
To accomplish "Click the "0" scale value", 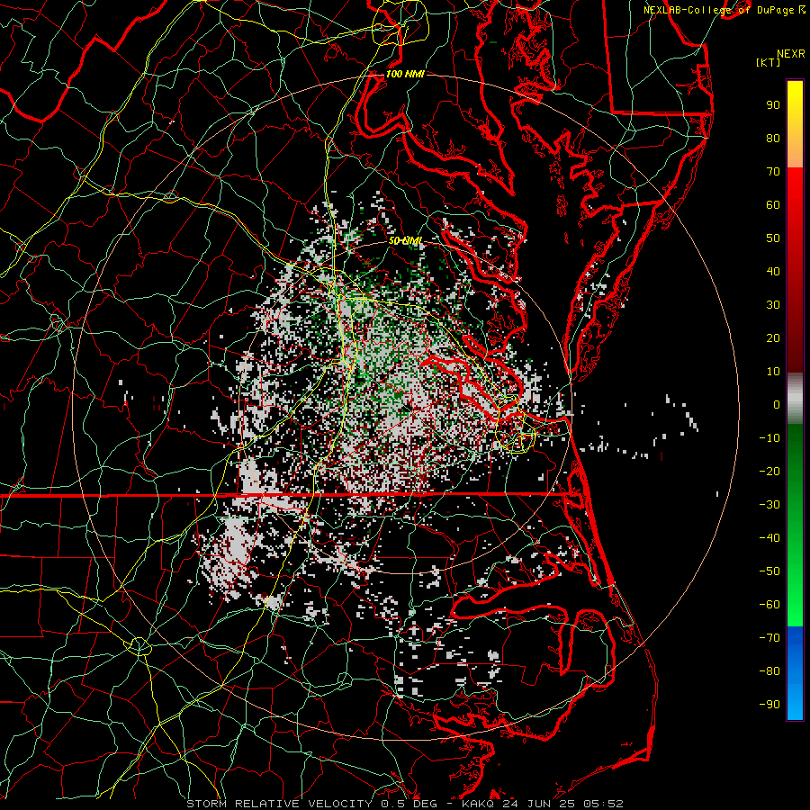I will (777, 404).
